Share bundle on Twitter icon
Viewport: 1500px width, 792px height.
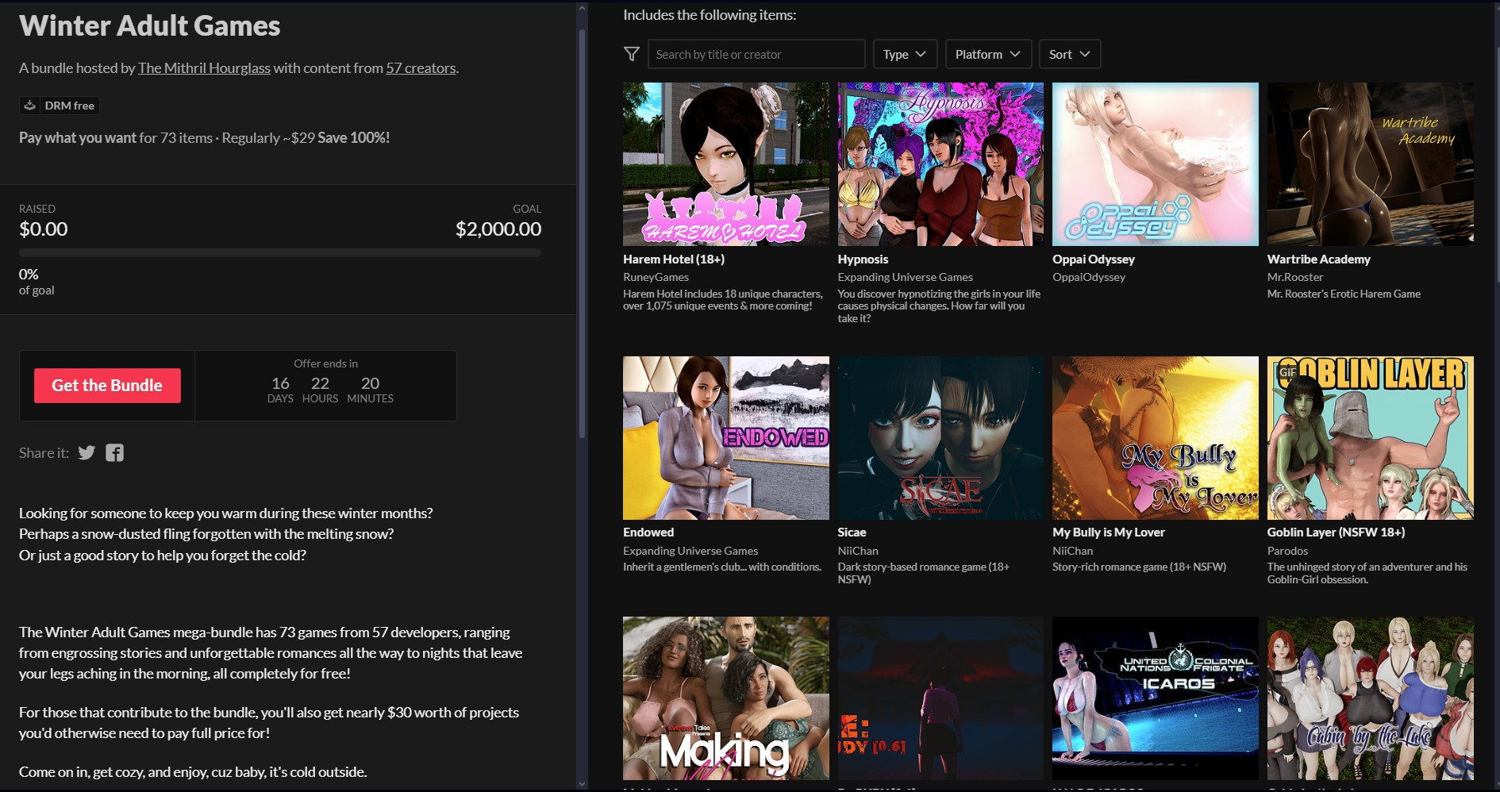coord(87,452)
